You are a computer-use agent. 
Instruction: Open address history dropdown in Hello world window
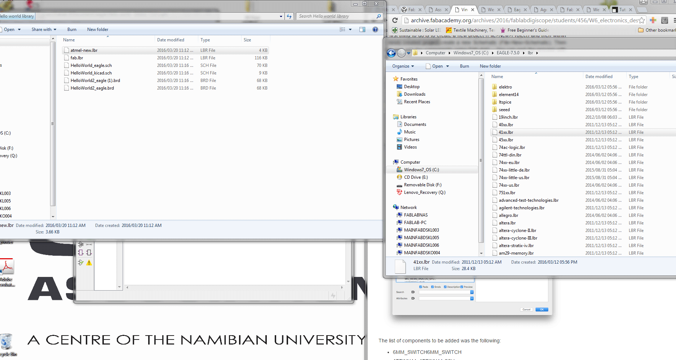281,16
